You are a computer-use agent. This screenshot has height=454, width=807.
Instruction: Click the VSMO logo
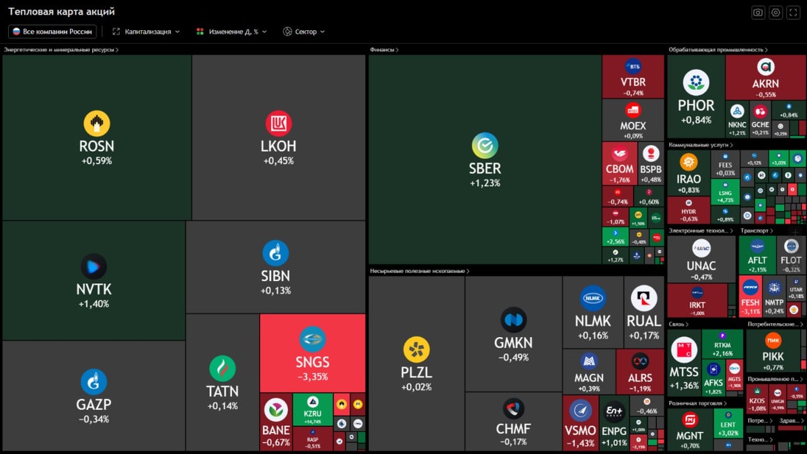tap(580, 411)
